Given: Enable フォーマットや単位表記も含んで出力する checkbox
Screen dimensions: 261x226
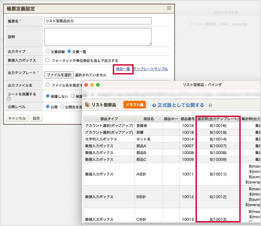Looking at the screenshot, I should [x=47, y=60].
